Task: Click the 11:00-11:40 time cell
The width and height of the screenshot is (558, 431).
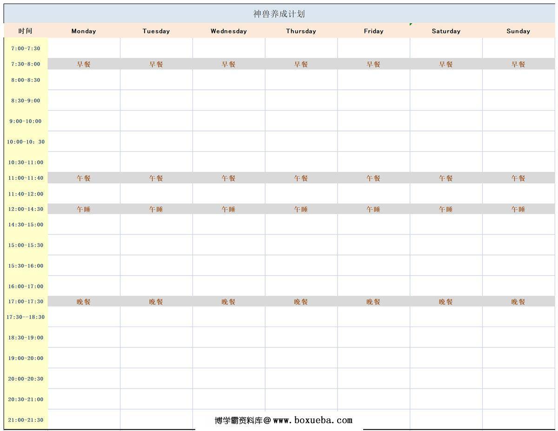Action: pyautogui.click(x=26, y=178)
